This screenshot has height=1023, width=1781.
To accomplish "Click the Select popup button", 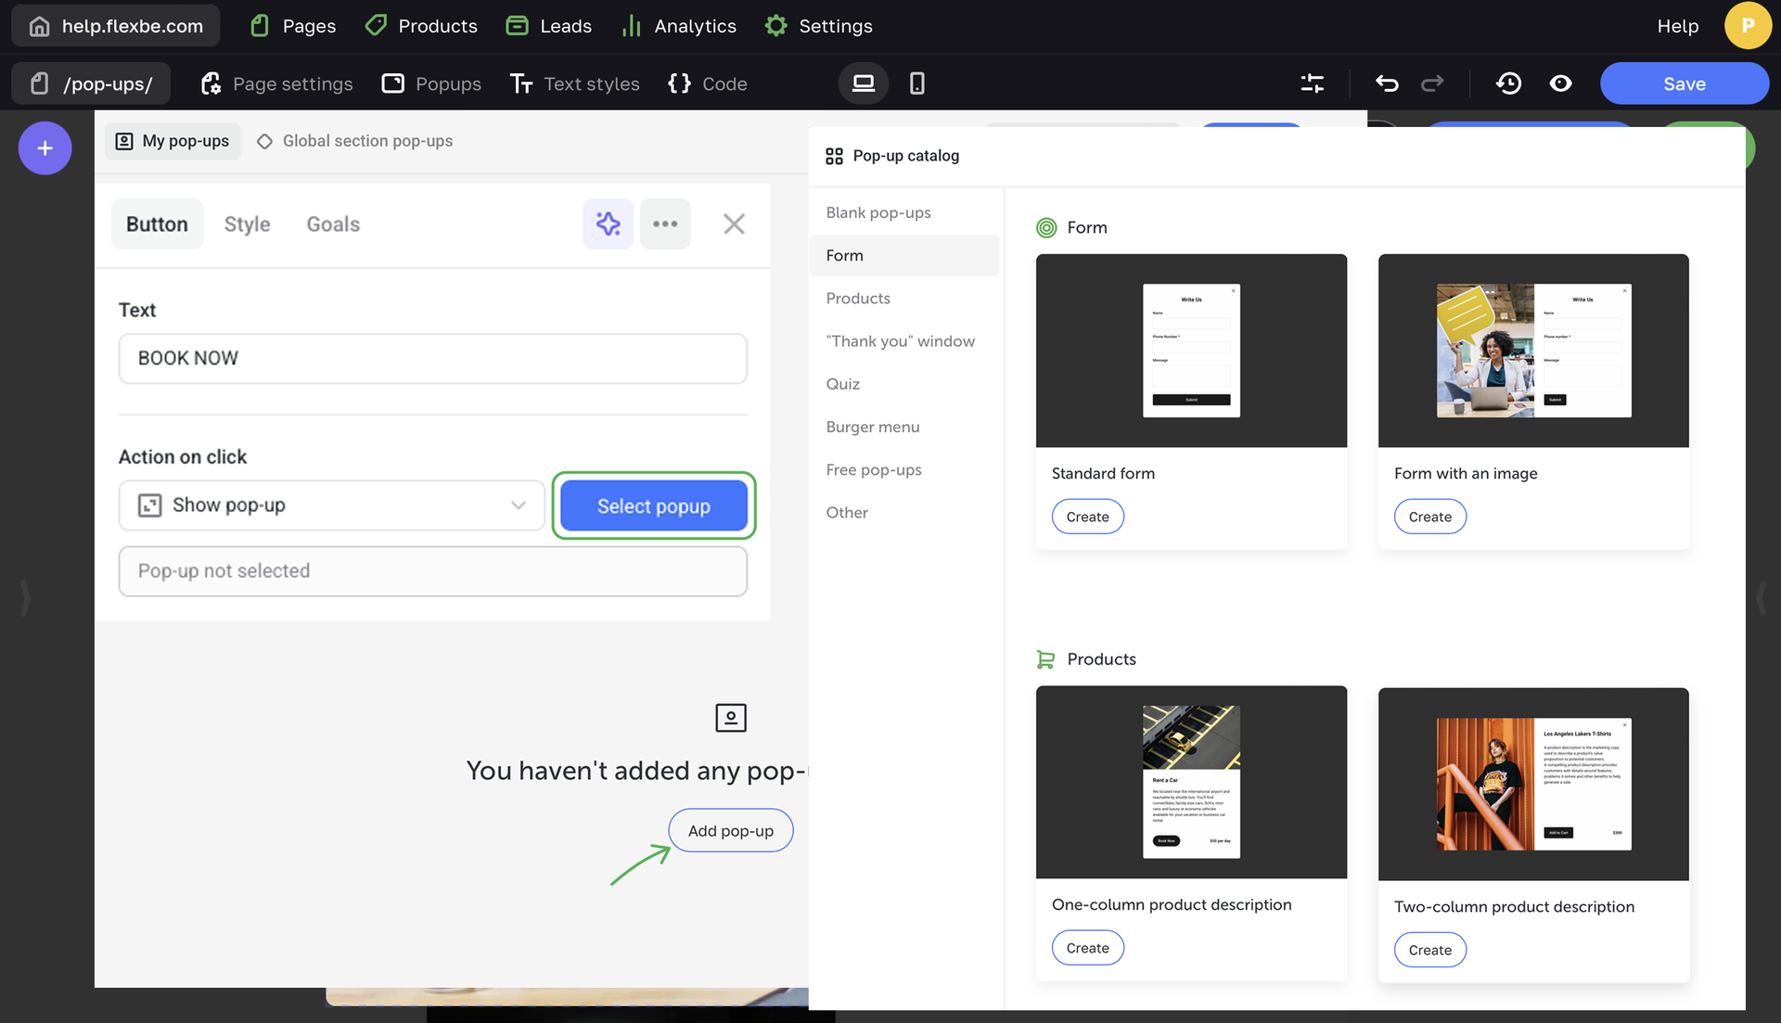I will tap(653, 505).
